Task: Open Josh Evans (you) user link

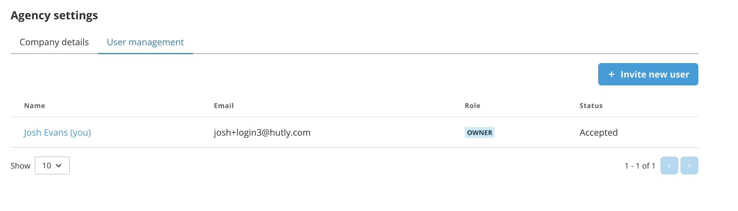Action: (x=57, y=133)
